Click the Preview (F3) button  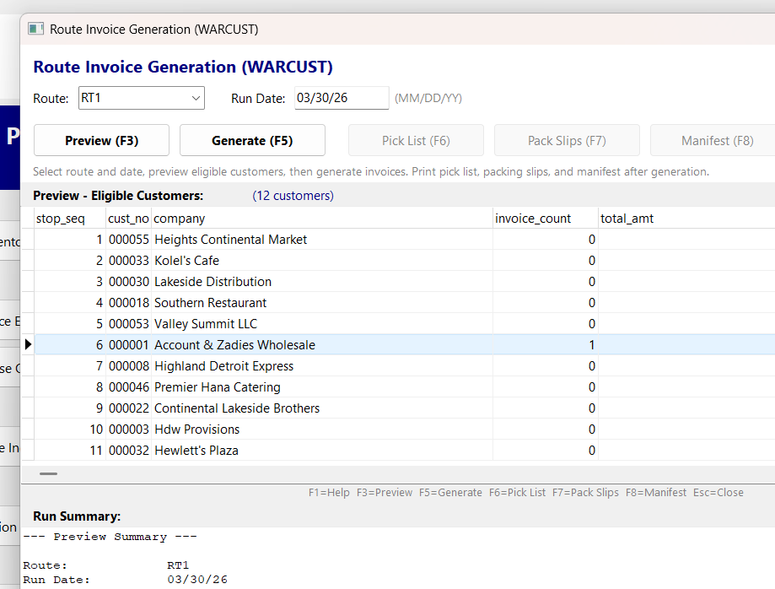pos(100,140)
